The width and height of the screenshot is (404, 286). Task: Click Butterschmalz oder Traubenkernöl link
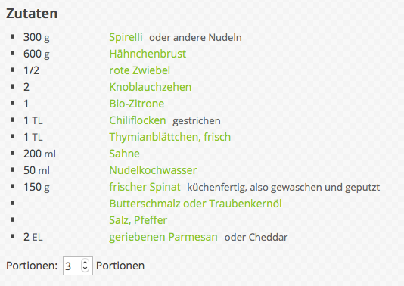click(x=195, y=204)
